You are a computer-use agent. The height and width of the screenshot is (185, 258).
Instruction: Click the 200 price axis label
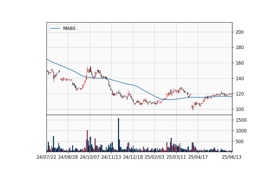tap(239, 32)
